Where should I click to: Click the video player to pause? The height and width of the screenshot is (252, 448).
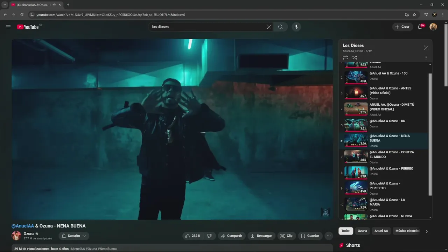[172, 129]
